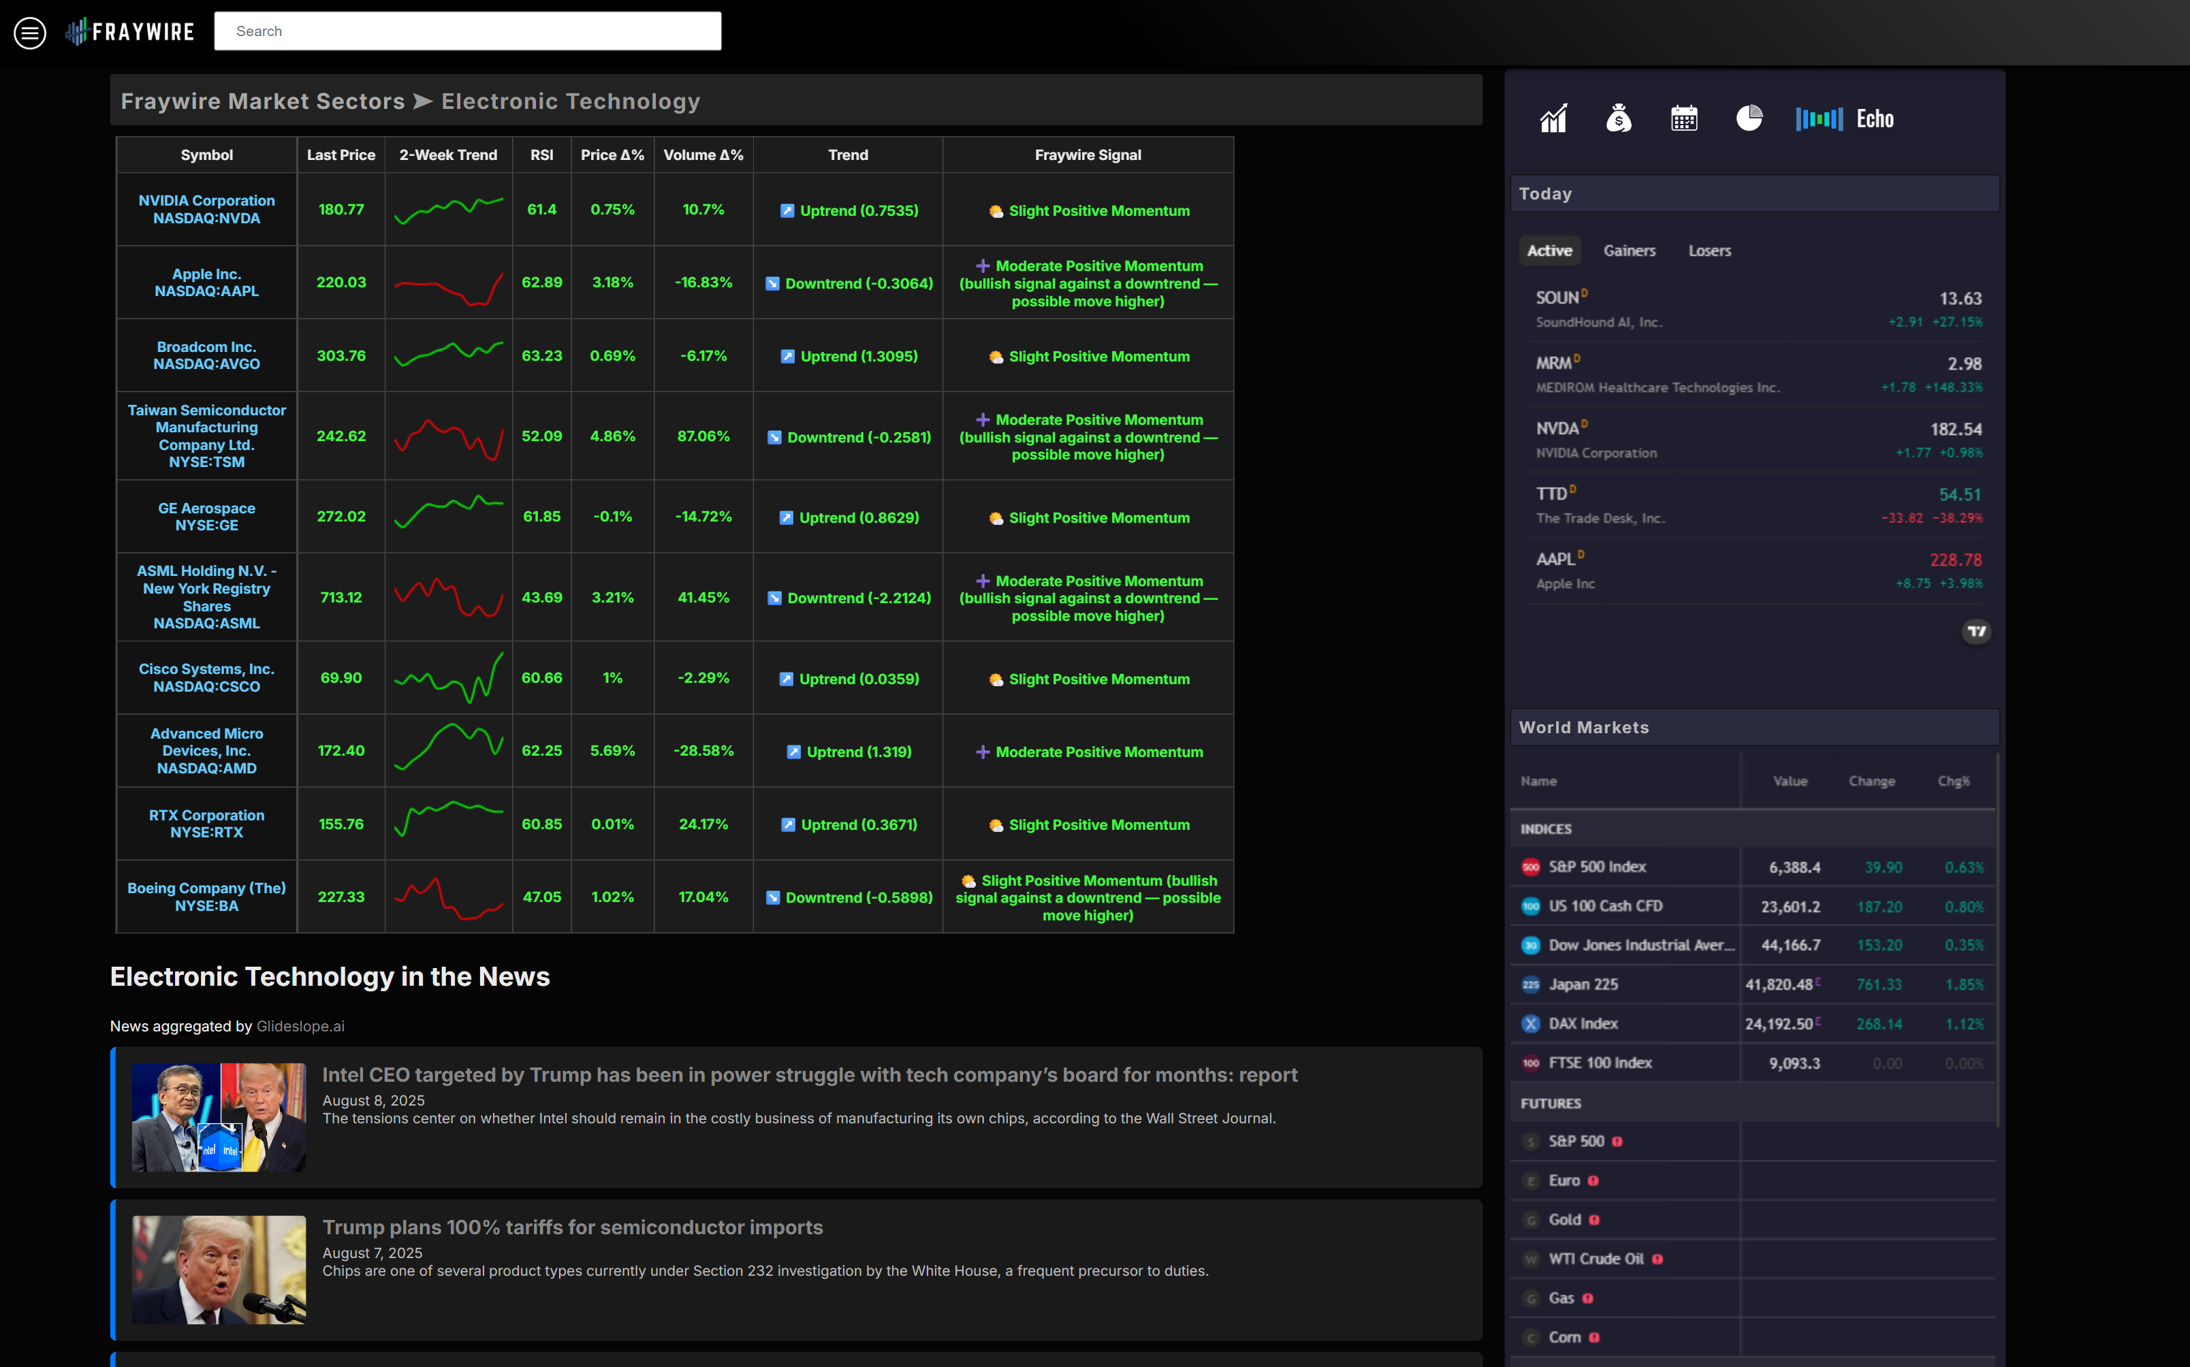Select the Active tab in Today widget
2190x1367 pixels.
pyautogui.click(x=1549, y=251)
